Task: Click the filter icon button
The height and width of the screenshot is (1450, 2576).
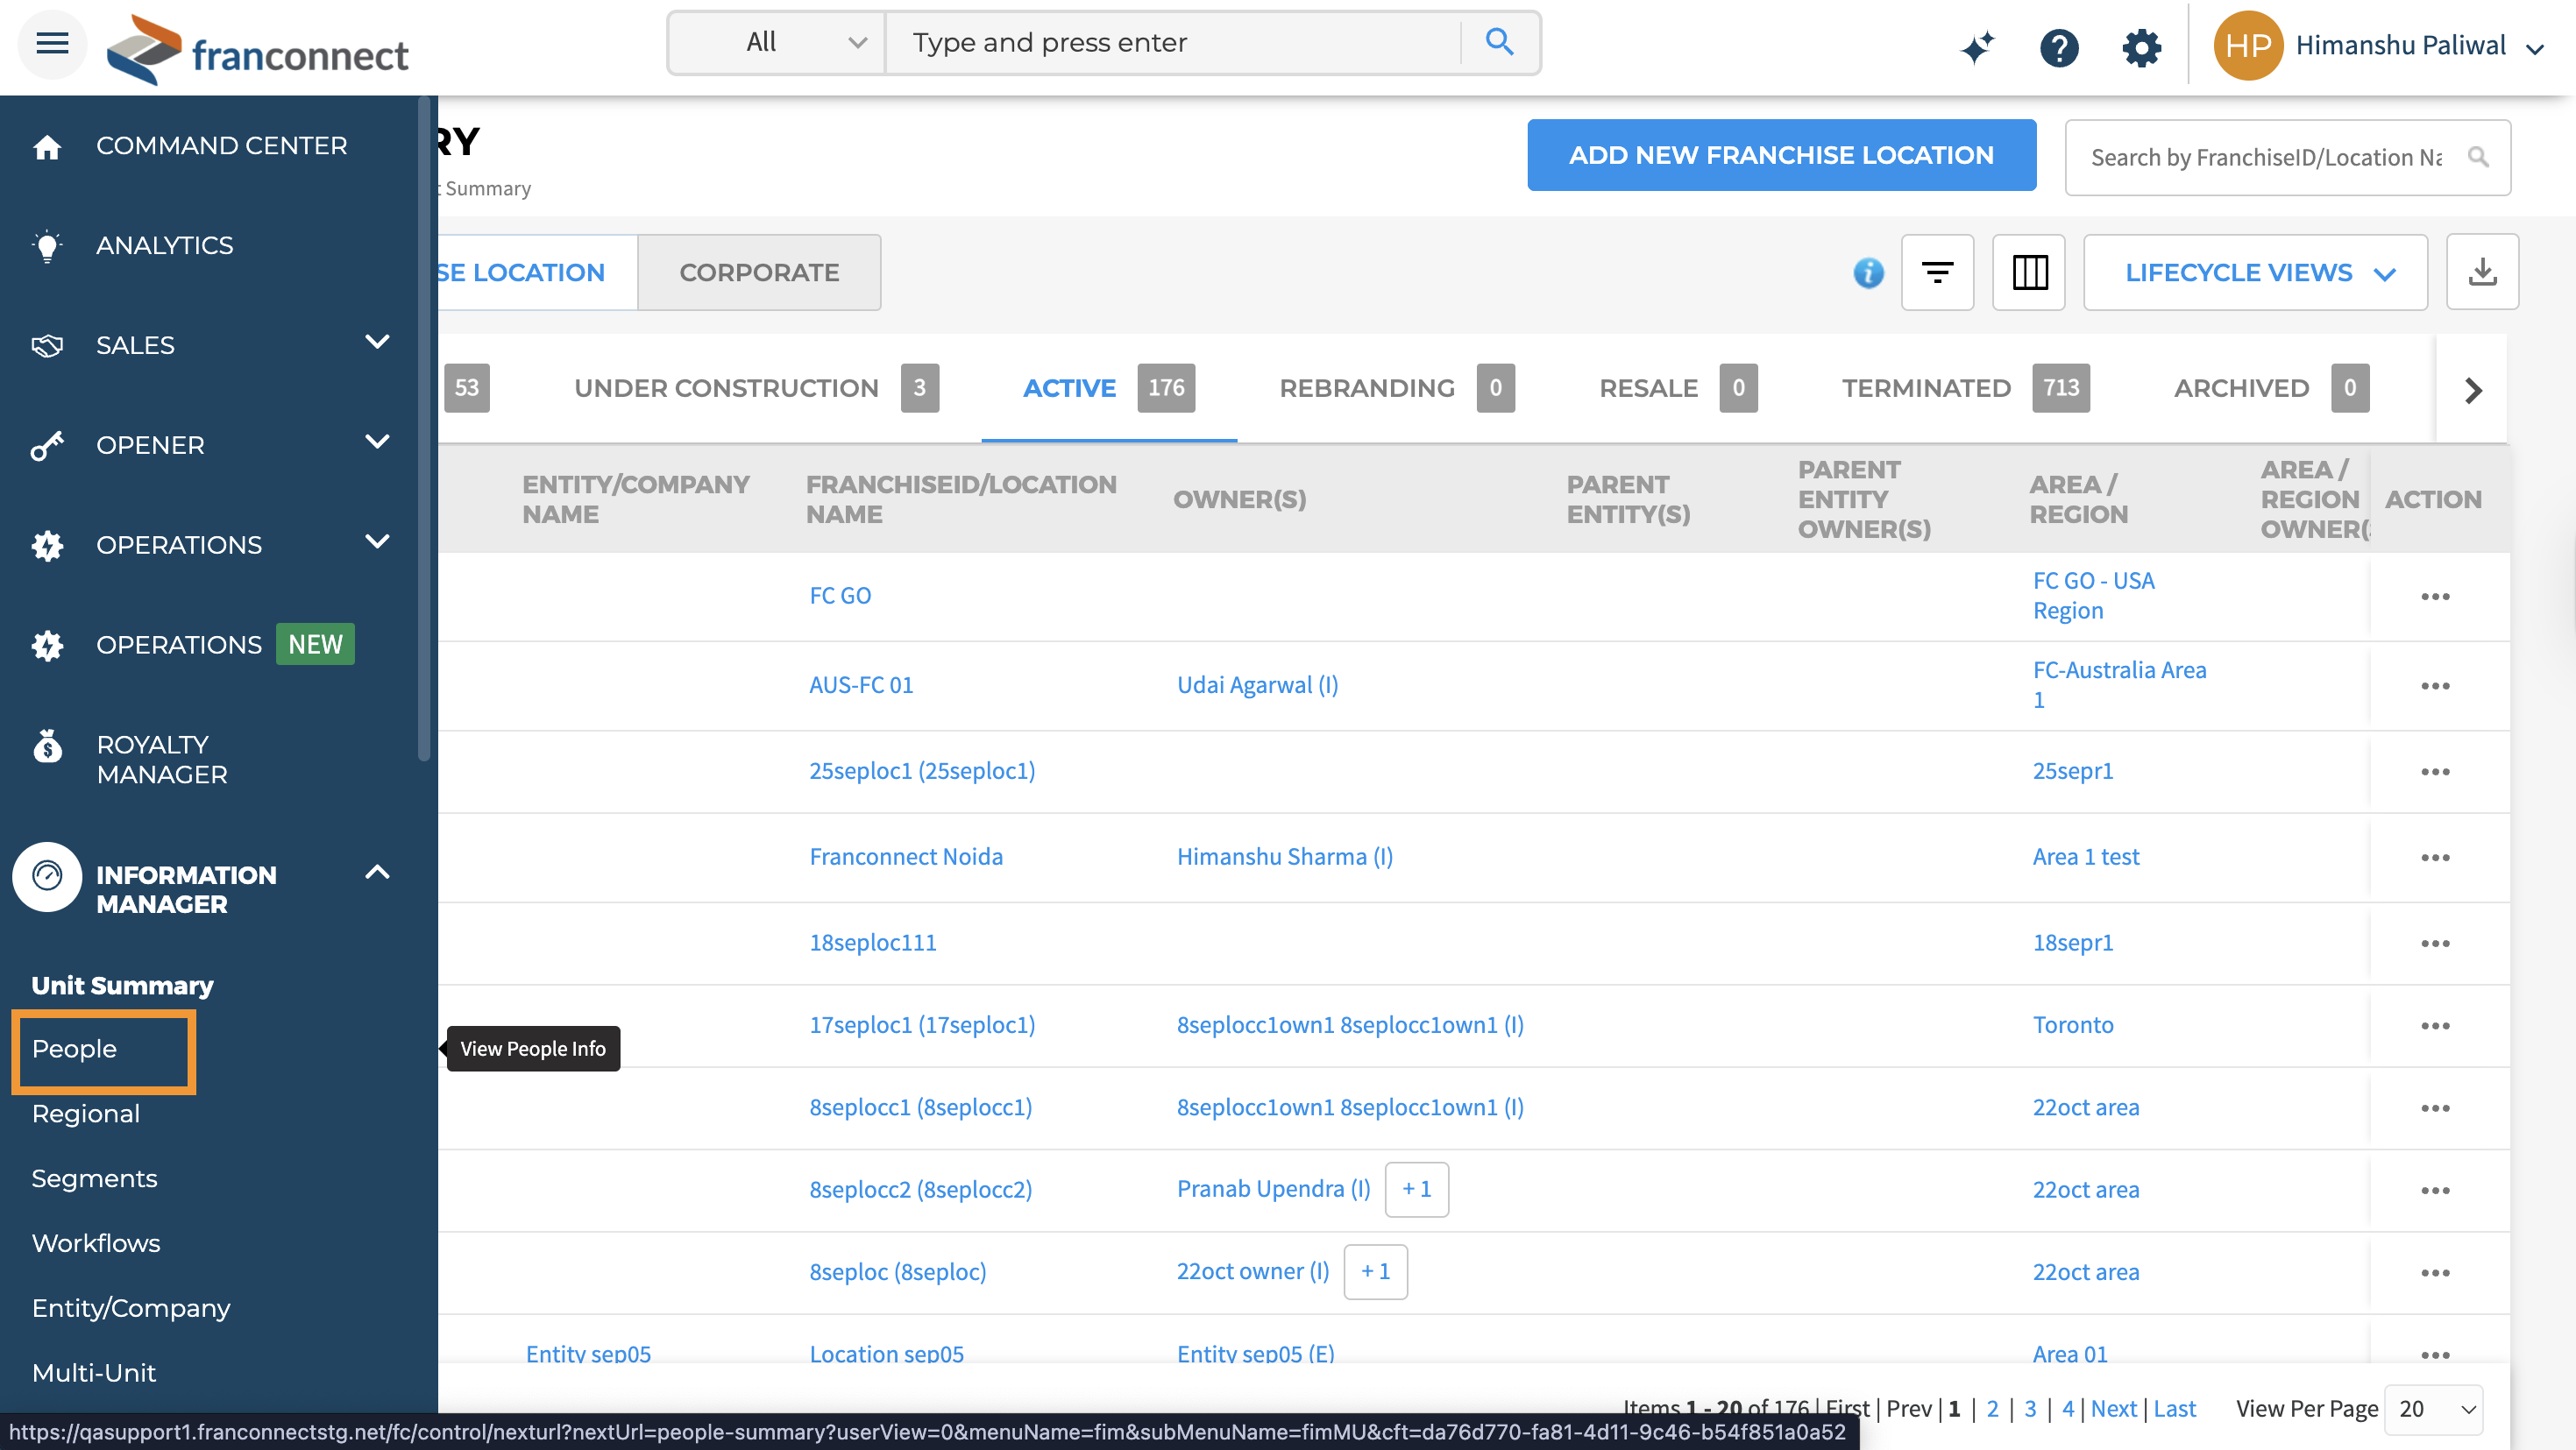Action: point(1937,272)
